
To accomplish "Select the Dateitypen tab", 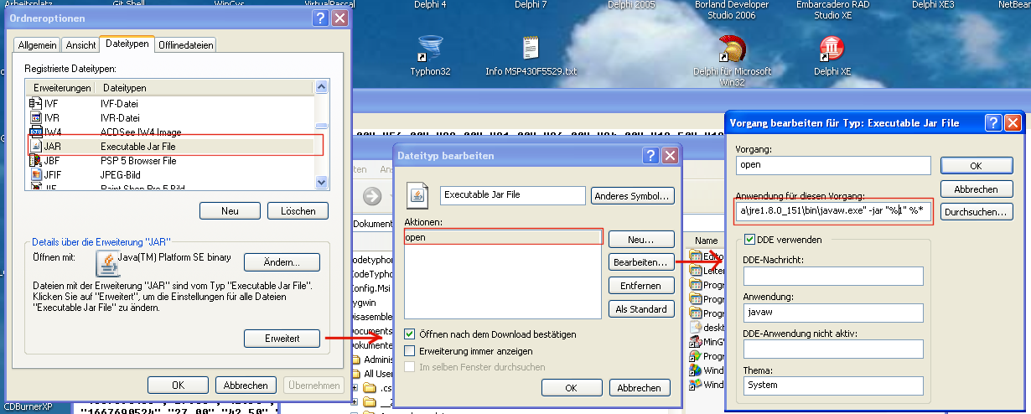I will (126, 44).
